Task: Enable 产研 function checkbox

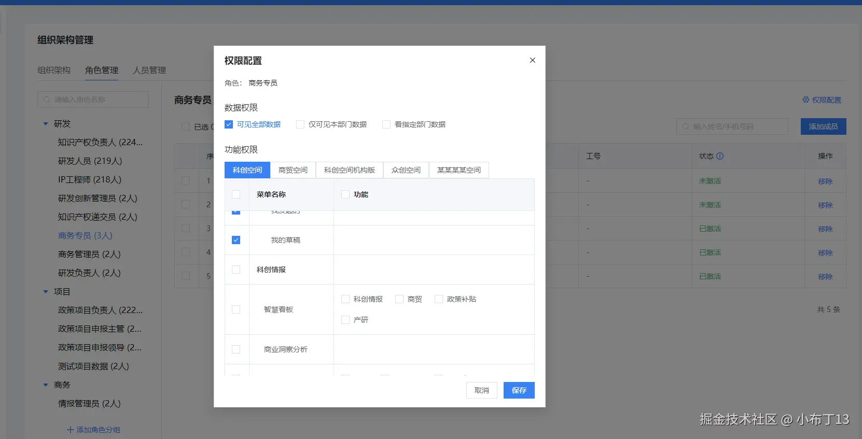Action: pos(345,320)
